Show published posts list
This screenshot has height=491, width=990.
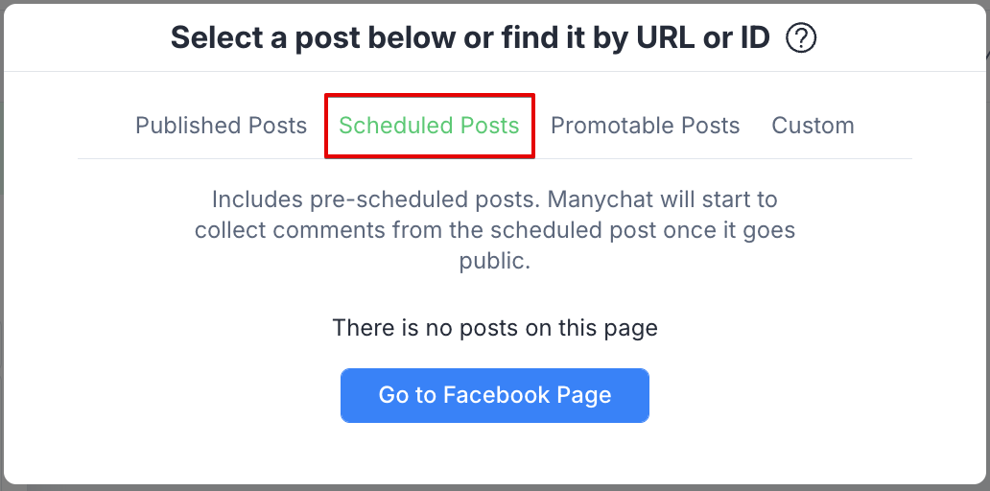point(221,125)
